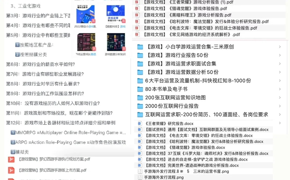Select outline item 3、工业化游戏
The image size is (290, 180).
pyautogui.click(x=26, y=6)
